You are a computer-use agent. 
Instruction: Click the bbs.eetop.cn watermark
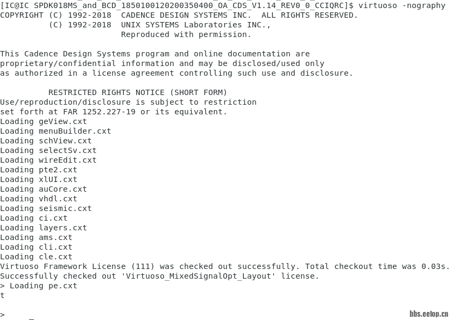click(429, 314)
